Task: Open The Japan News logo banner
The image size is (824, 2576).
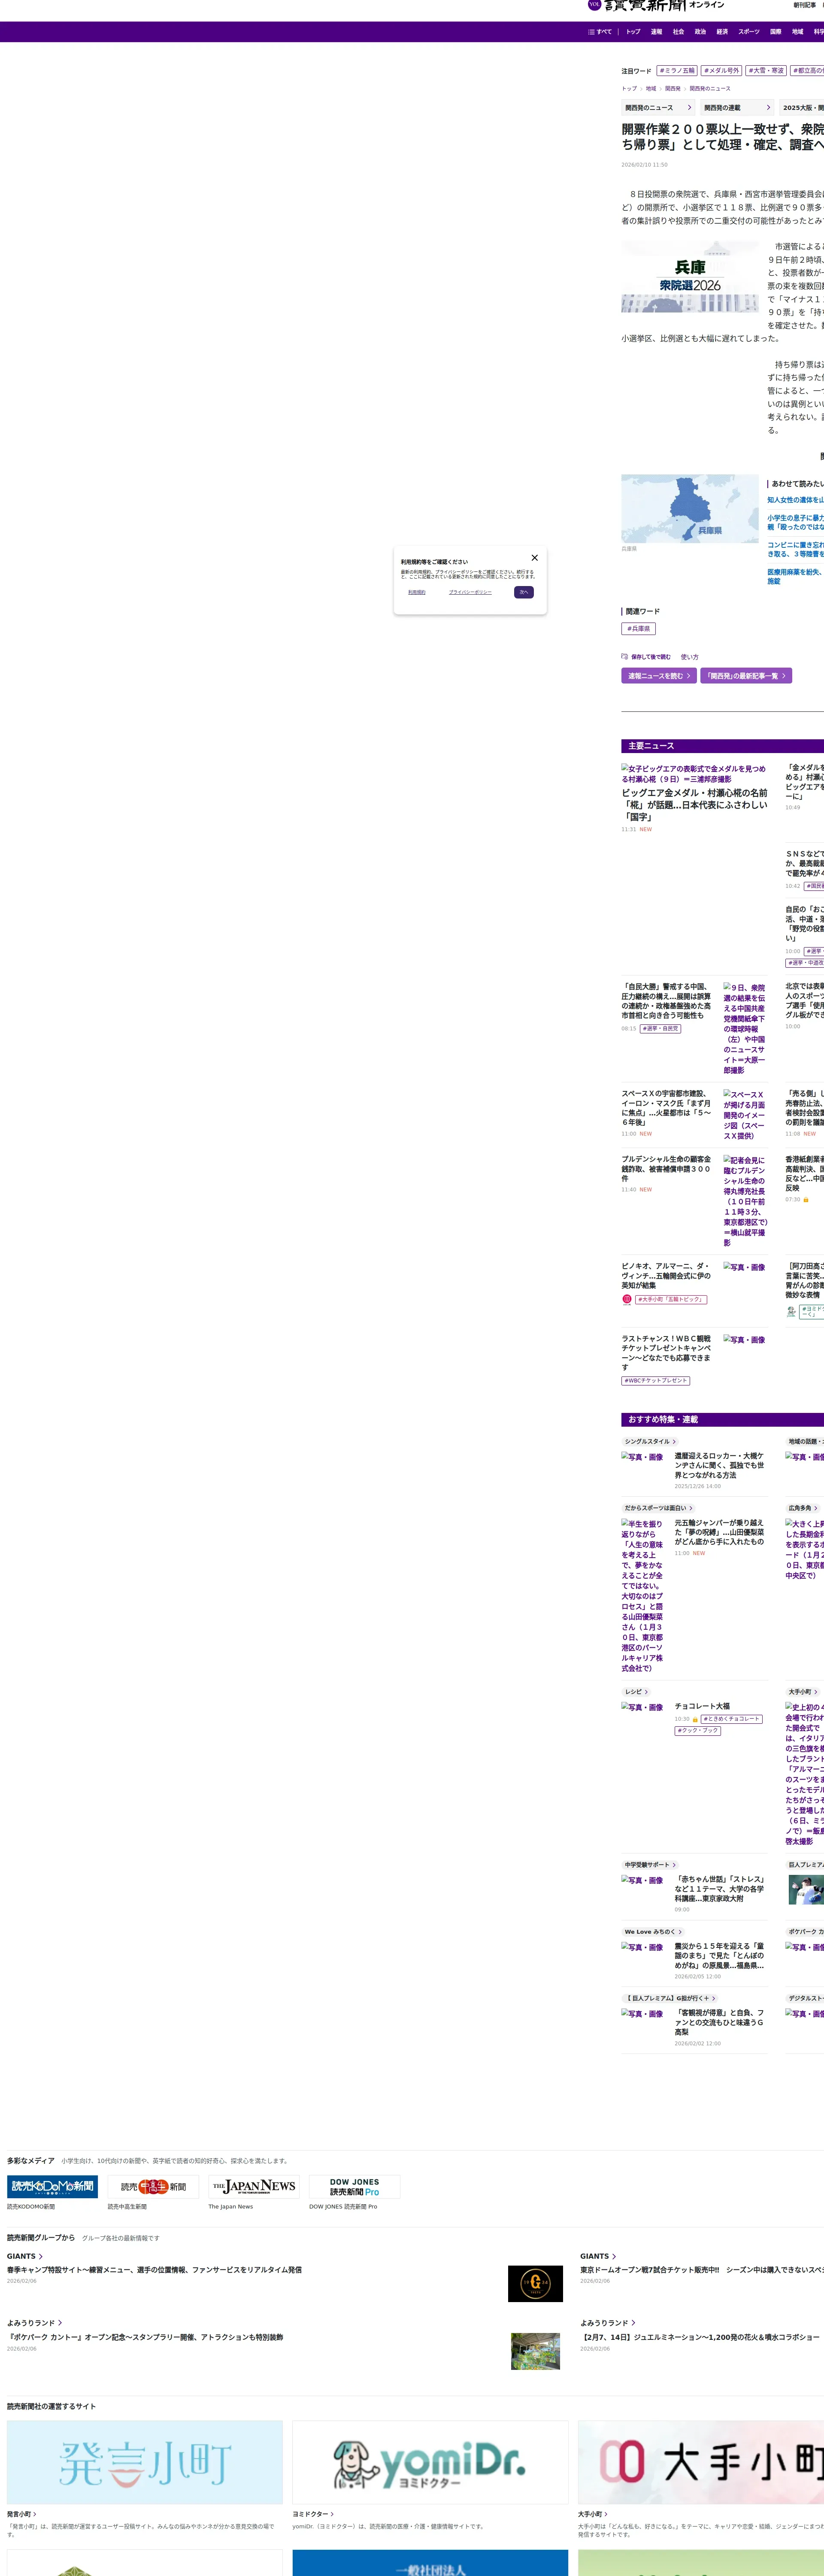Action: (x=254, y=2186)
